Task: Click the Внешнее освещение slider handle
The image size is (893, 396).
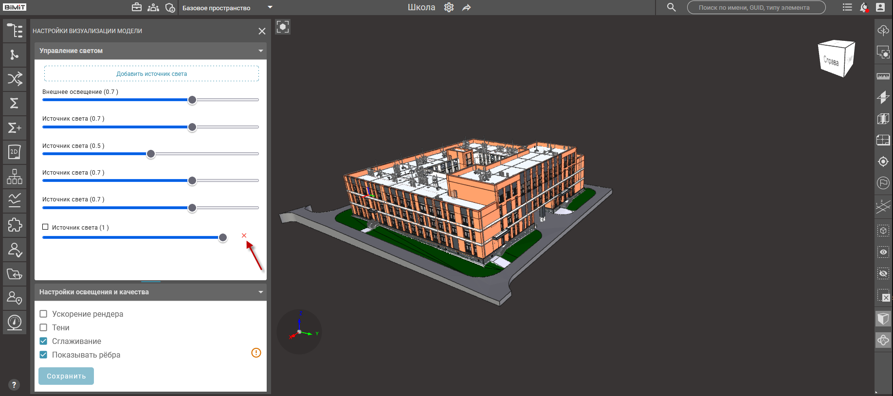Action: 192,100
